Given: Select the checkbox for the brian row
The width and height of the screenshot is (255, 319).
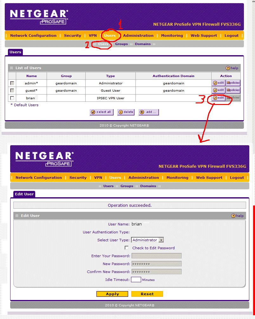Looking at the screenshot, I should (x=12, y=98).
